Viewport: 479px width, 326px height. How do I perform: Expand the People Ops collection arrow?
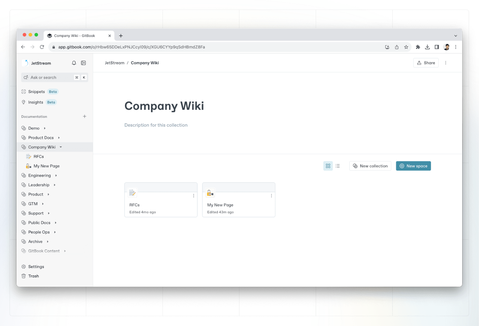(x=55, y=232)
